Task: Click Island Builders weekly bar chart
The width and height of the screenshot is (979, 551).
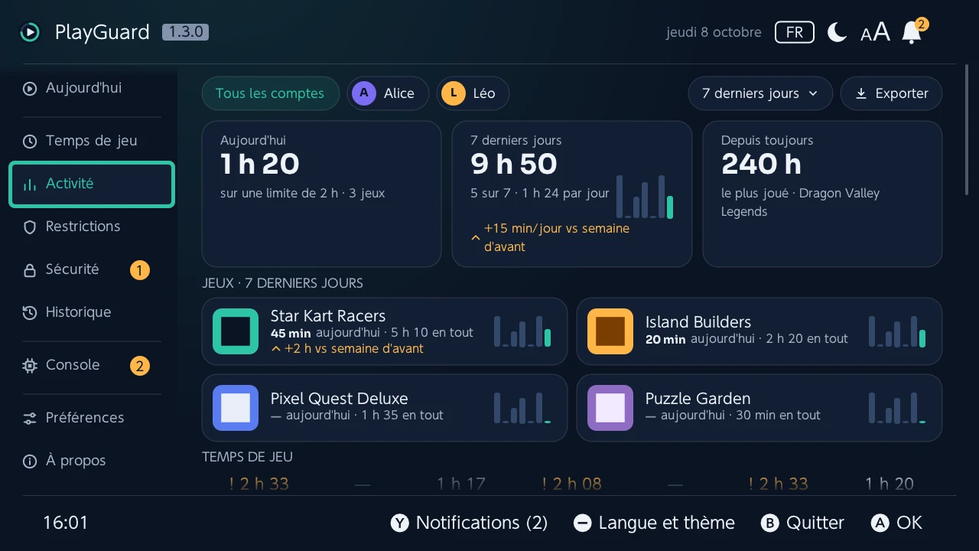Action: point(897,331)
